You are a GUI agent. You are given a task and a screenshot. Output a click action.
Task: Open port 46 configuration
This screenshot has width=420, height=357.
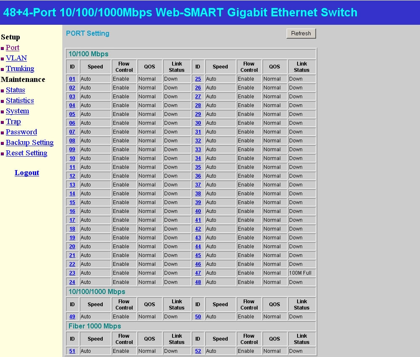click(198, 264)
